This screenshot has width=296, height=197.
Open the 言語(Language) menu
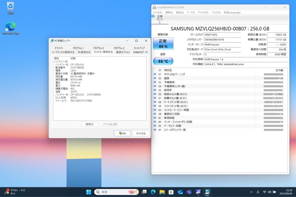click(232, 12)
